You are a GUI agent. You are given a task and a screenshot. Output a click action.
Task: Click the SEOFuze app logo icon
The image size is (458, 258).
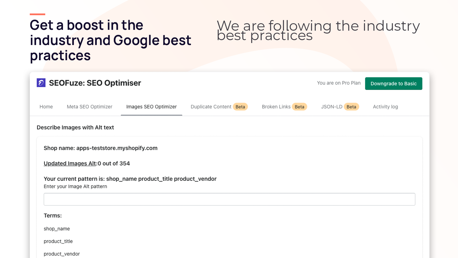point(41,83)
